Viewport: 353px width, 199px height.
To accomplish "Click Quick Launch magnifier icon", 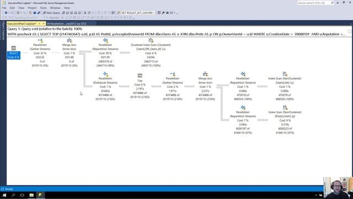I will [332, 3].
